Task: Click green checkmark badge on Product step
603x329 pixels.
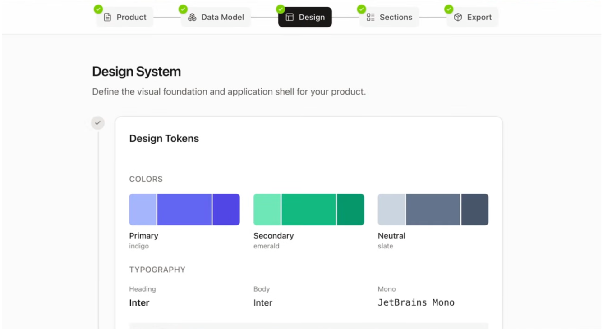Action: tap(98, 9)
